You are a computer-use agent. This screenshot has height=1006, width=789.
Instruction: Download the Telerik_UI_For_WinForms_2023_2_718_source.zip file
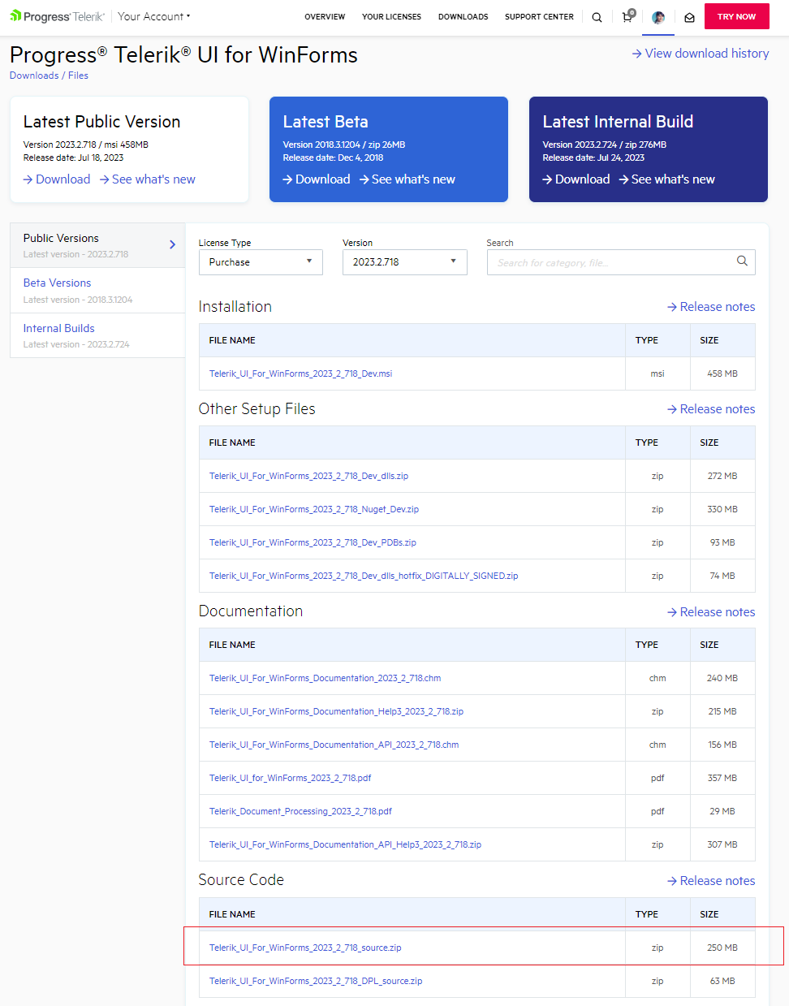tap(305, 948)
